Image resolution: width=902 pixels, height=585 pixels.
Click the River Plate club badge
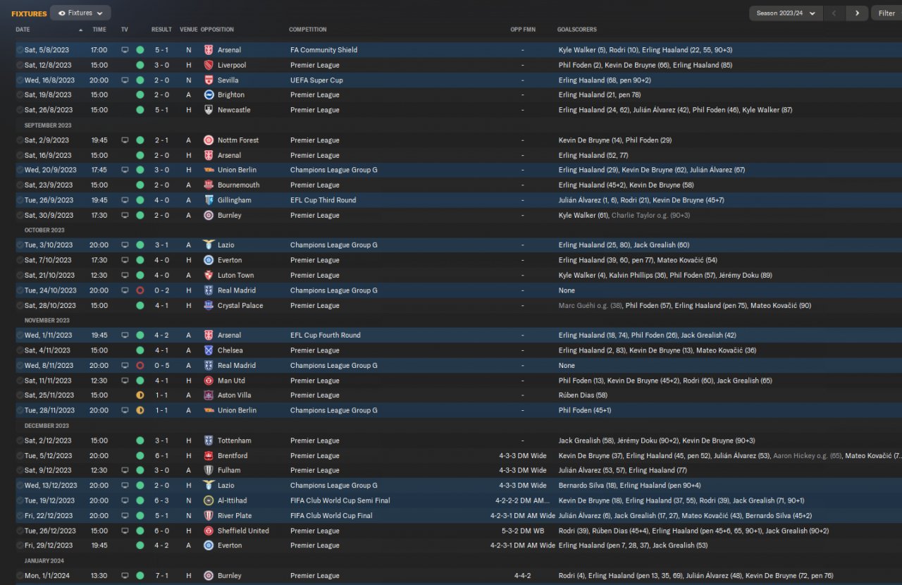tap(209, 516)
